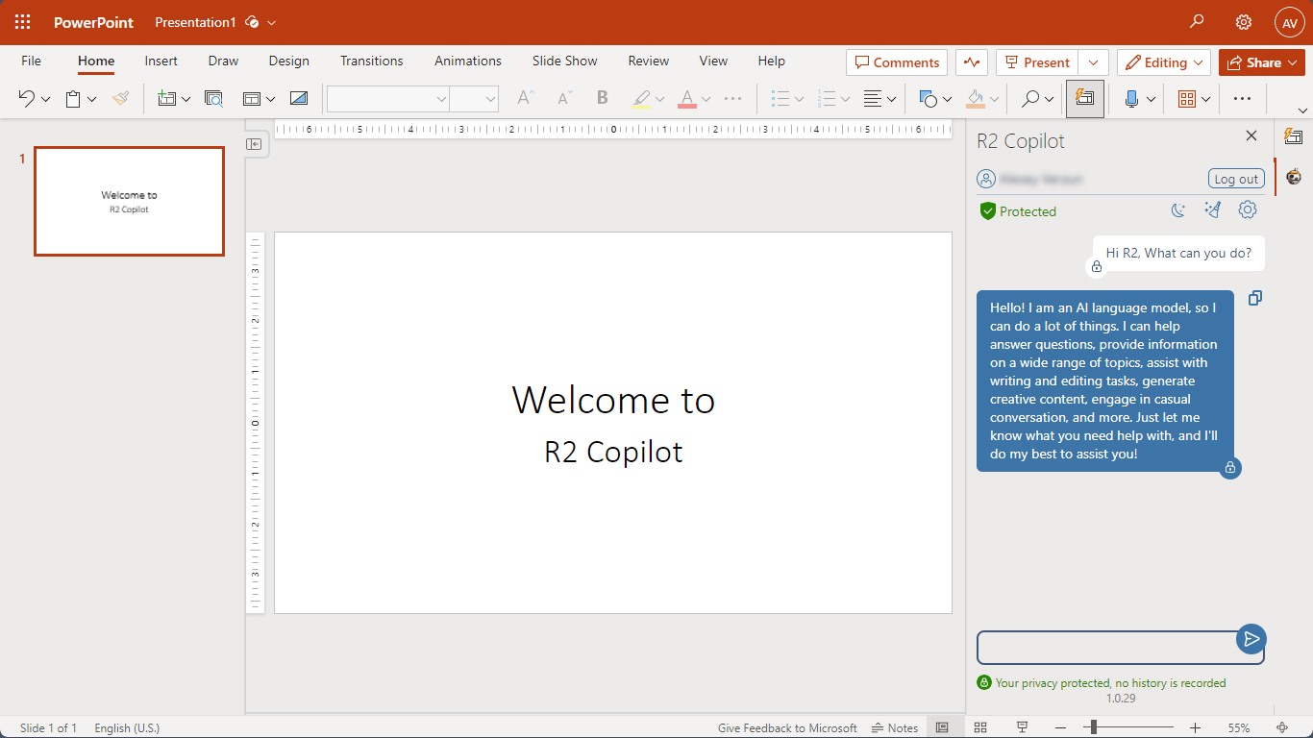Image resolution: width=1313 pixels, height=738 pixels.
Task: Toggle R2 Copilot pane from ribbon button
Action: coord(1085,98)
